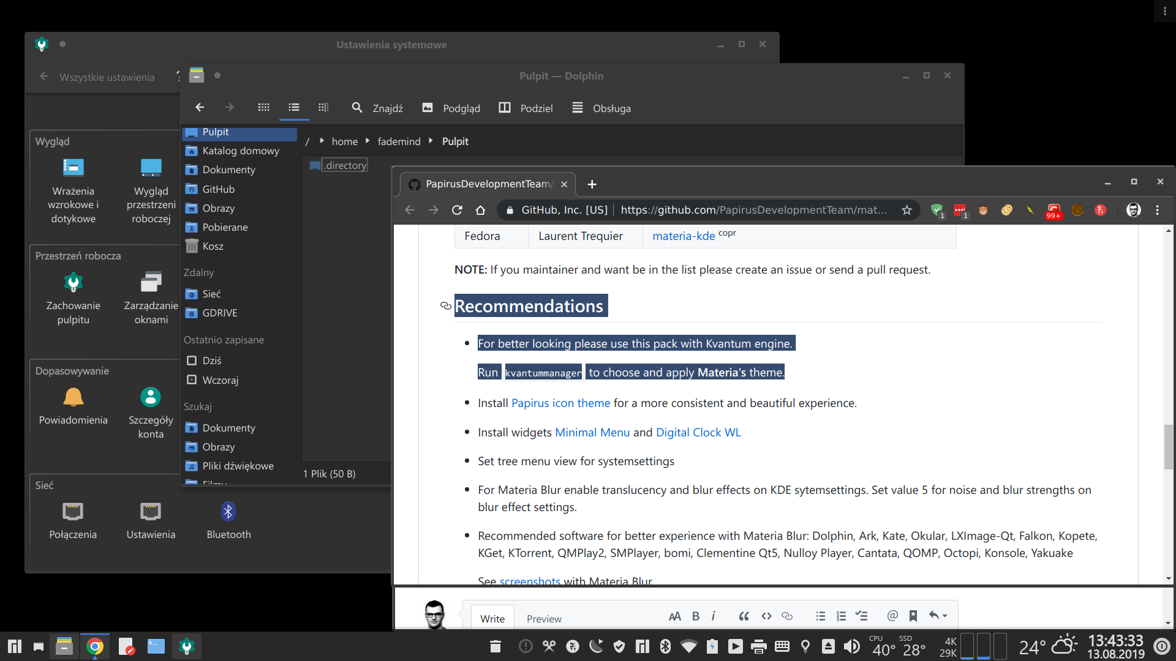Bookmark this page with the star icon
Screen dimensions: 1176x661
[907, 210]
